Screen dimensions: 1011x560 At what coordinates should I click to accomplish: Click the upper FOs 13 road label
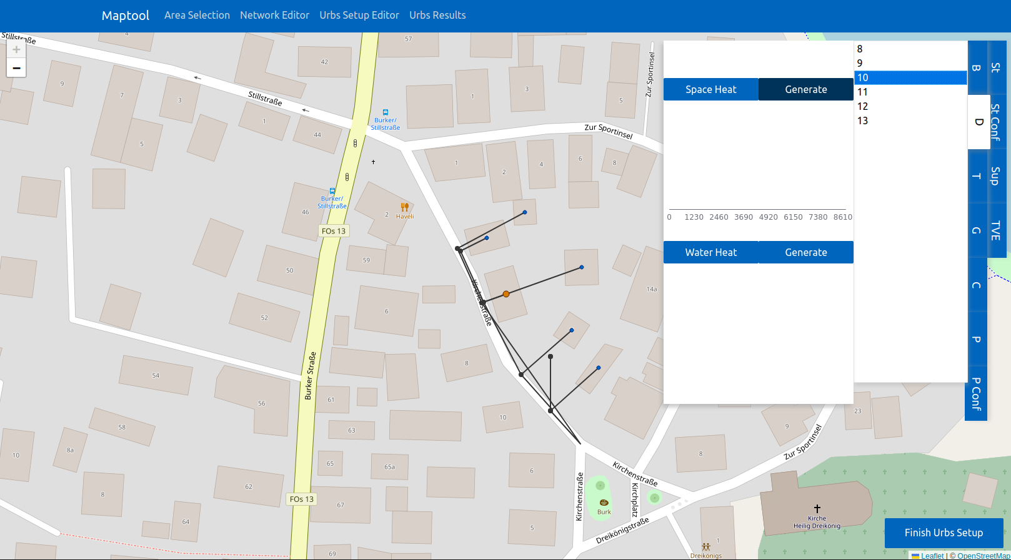coord(334,231)
